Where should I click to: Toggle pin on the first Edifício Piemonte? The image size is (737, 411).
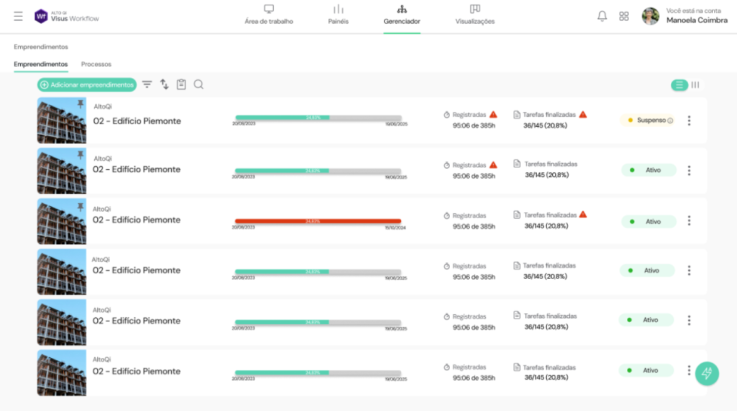pyautogui.click(x=80, y=104)
